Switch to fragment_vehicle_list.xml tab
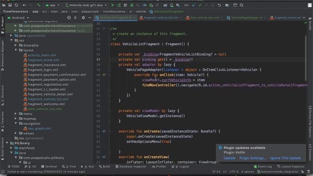313x176 pixels. point(161,18)
